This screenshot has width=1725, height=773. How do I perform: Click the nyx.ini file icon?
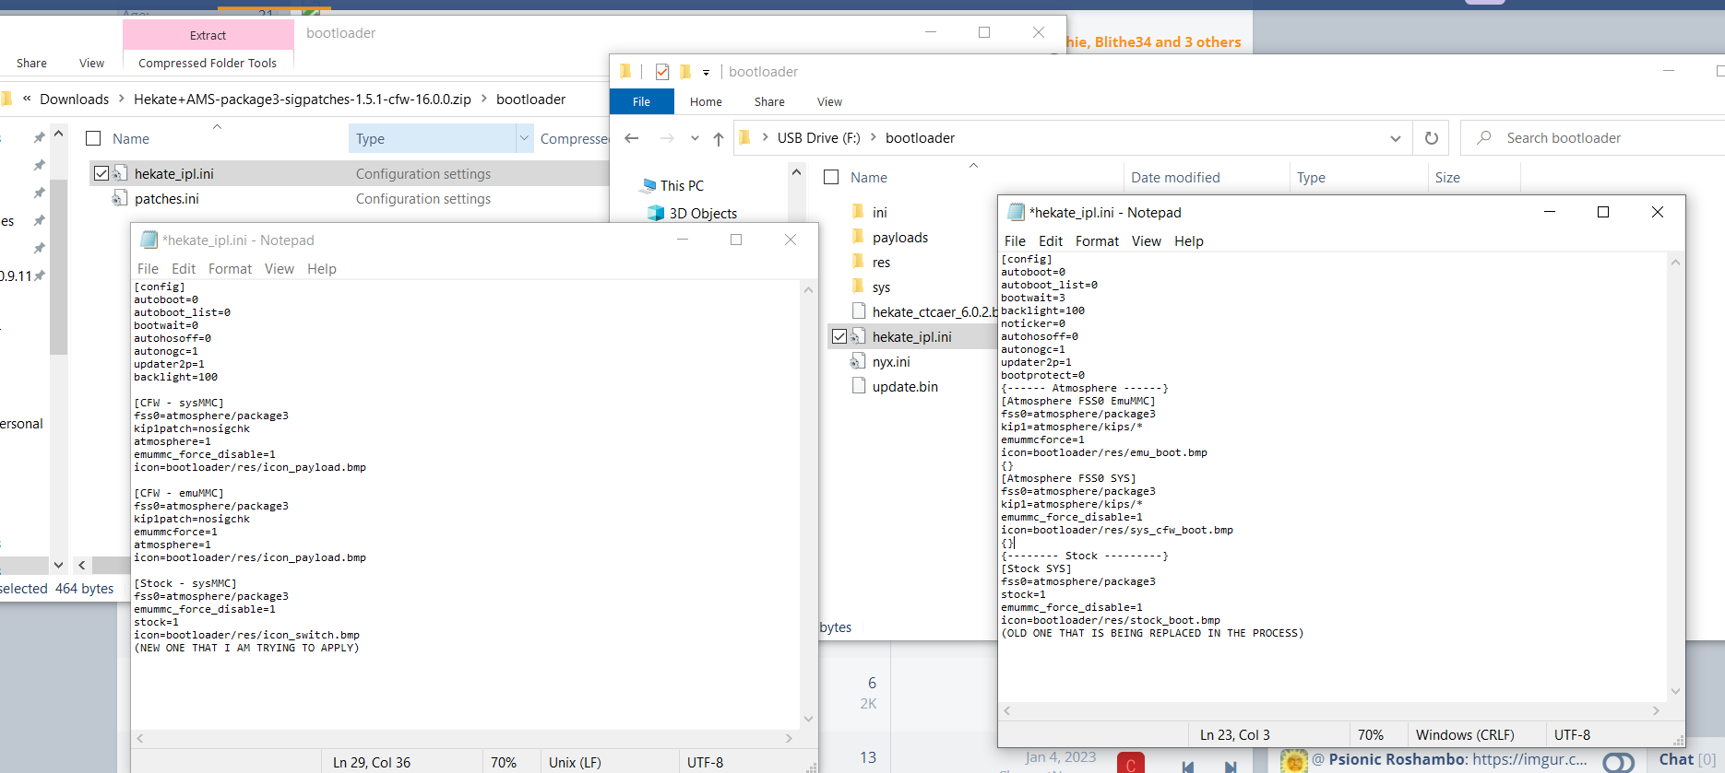(x=858, y=361)
